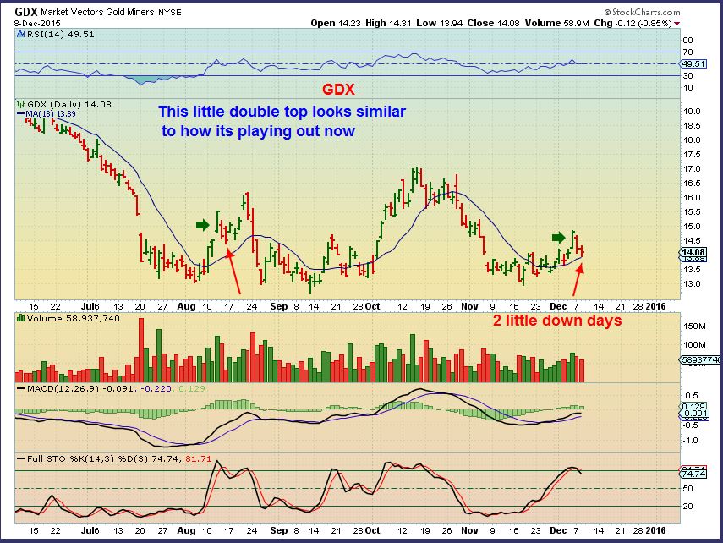Click the GDX ticker symbol title
The width and height of the screenshot is (723, 543).
pyautogui.click(x=26, y=12)
